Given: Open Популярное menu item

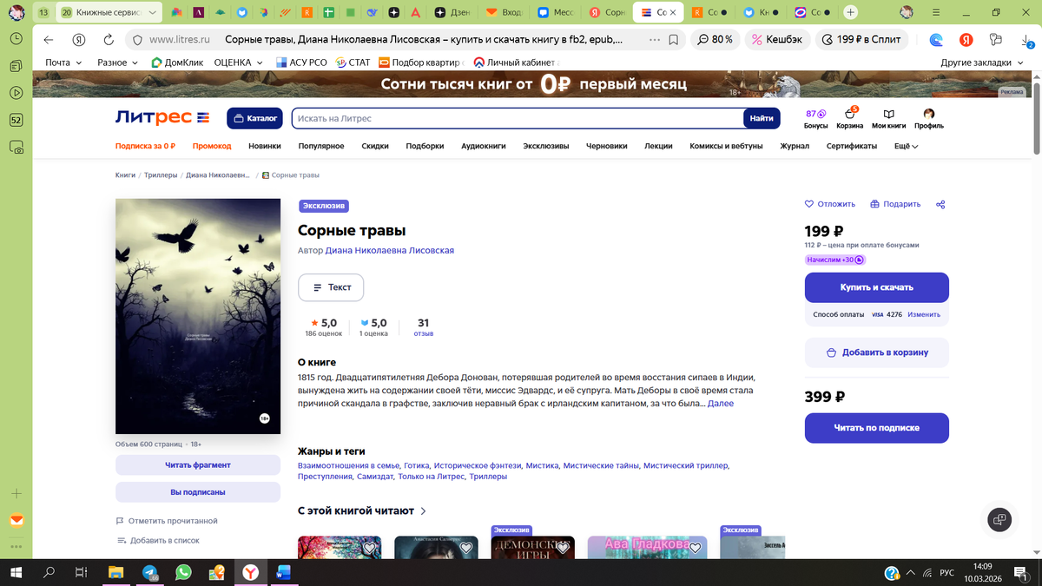Looking at the screenshot, I should click(x=321, y=146).
